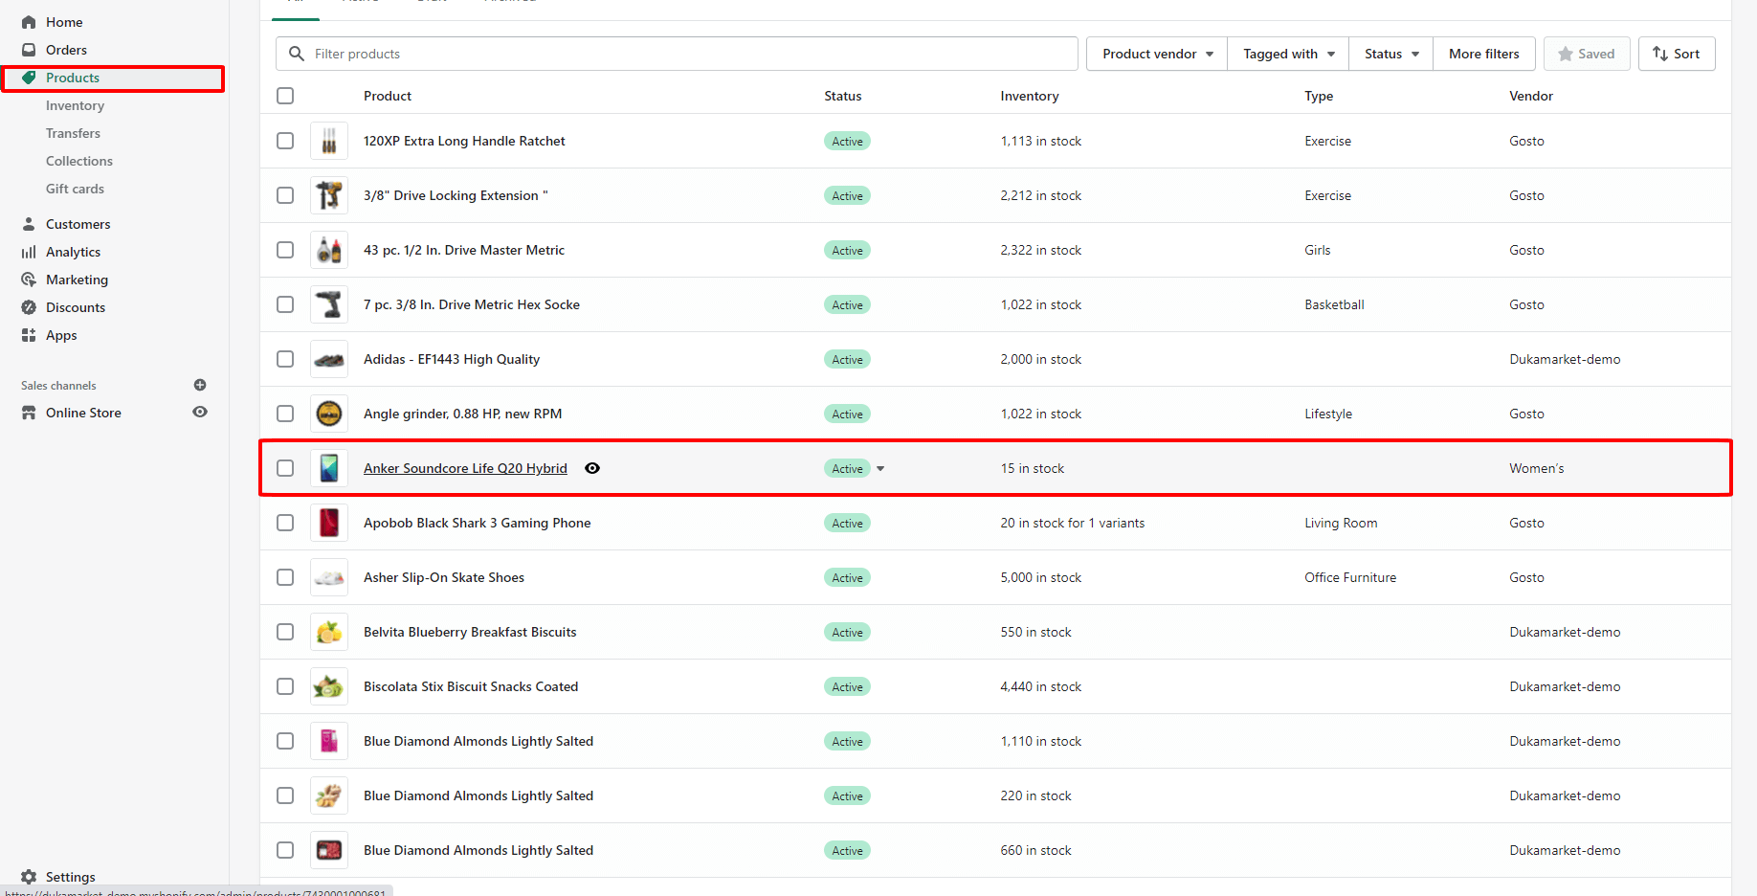1757x896 pixels.
Task: View Online Store using eye icon
Action: click(200, 412)
